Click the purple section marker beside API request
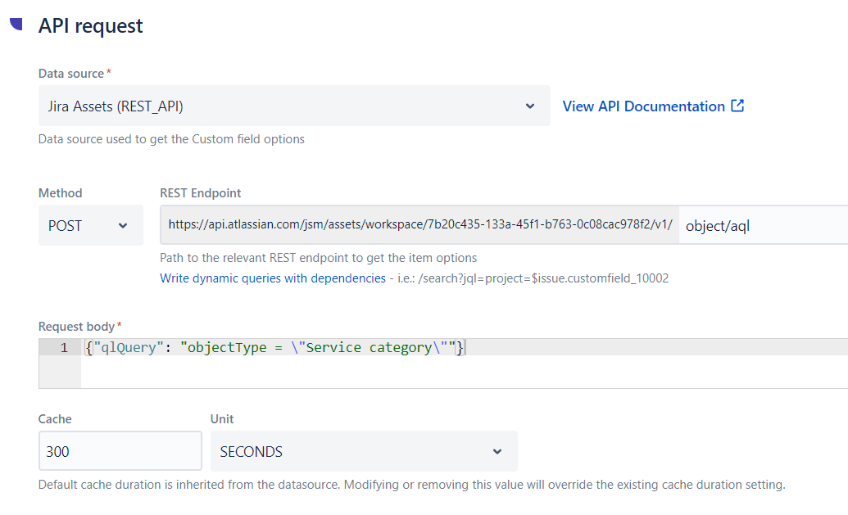 pyautogui.click(x=16, y=25)
